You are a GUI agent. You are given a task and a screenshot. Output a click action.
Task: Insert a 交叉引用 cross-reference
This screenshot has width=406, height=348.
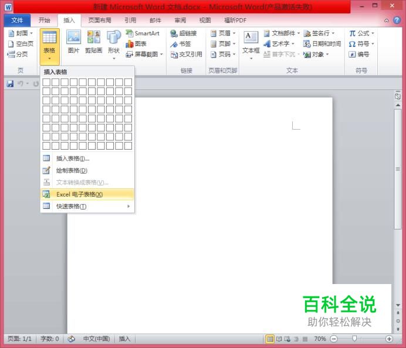[186, 55]
